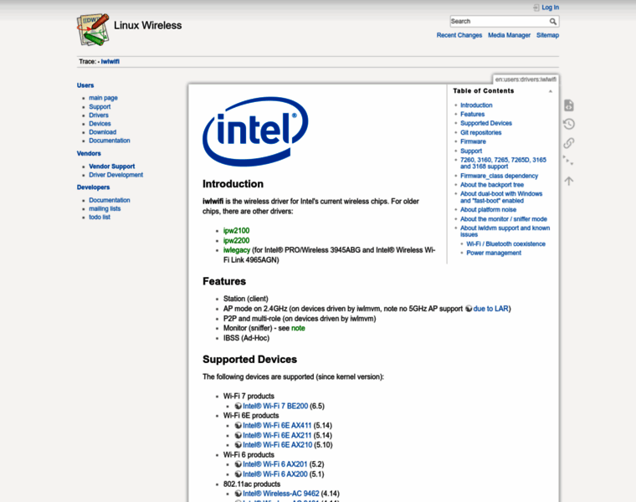The height and width of the screenshot is (502, 636).
Task: Open Documentation under Developers
Action: click(110, 200)
